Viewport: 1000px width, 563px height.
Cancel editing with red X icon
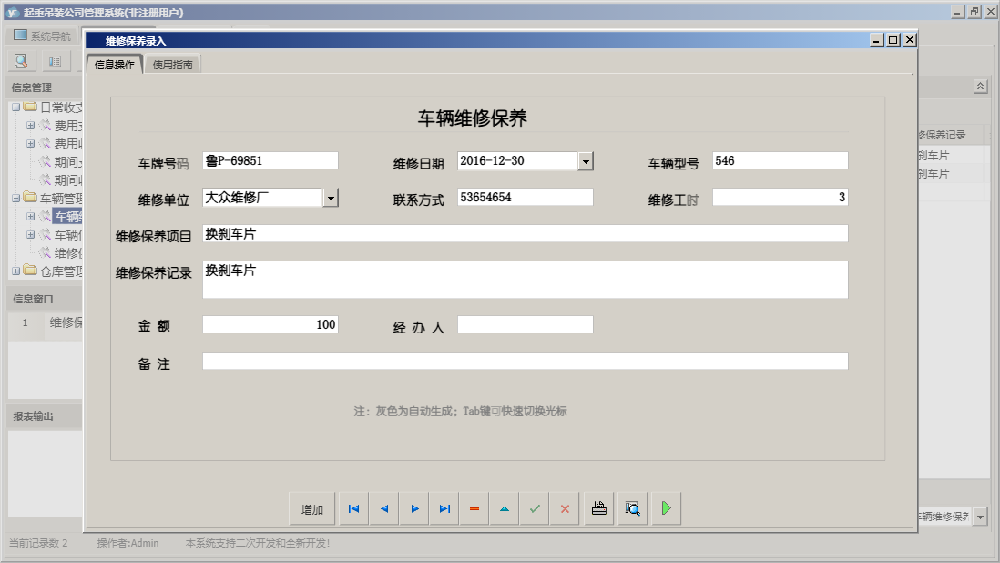coord(565,508)
